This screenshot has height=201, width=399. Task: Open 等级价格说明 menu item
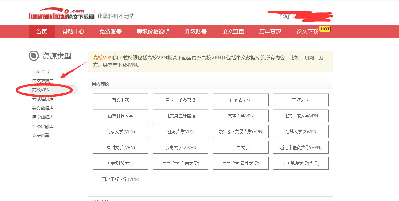[153, 32]
